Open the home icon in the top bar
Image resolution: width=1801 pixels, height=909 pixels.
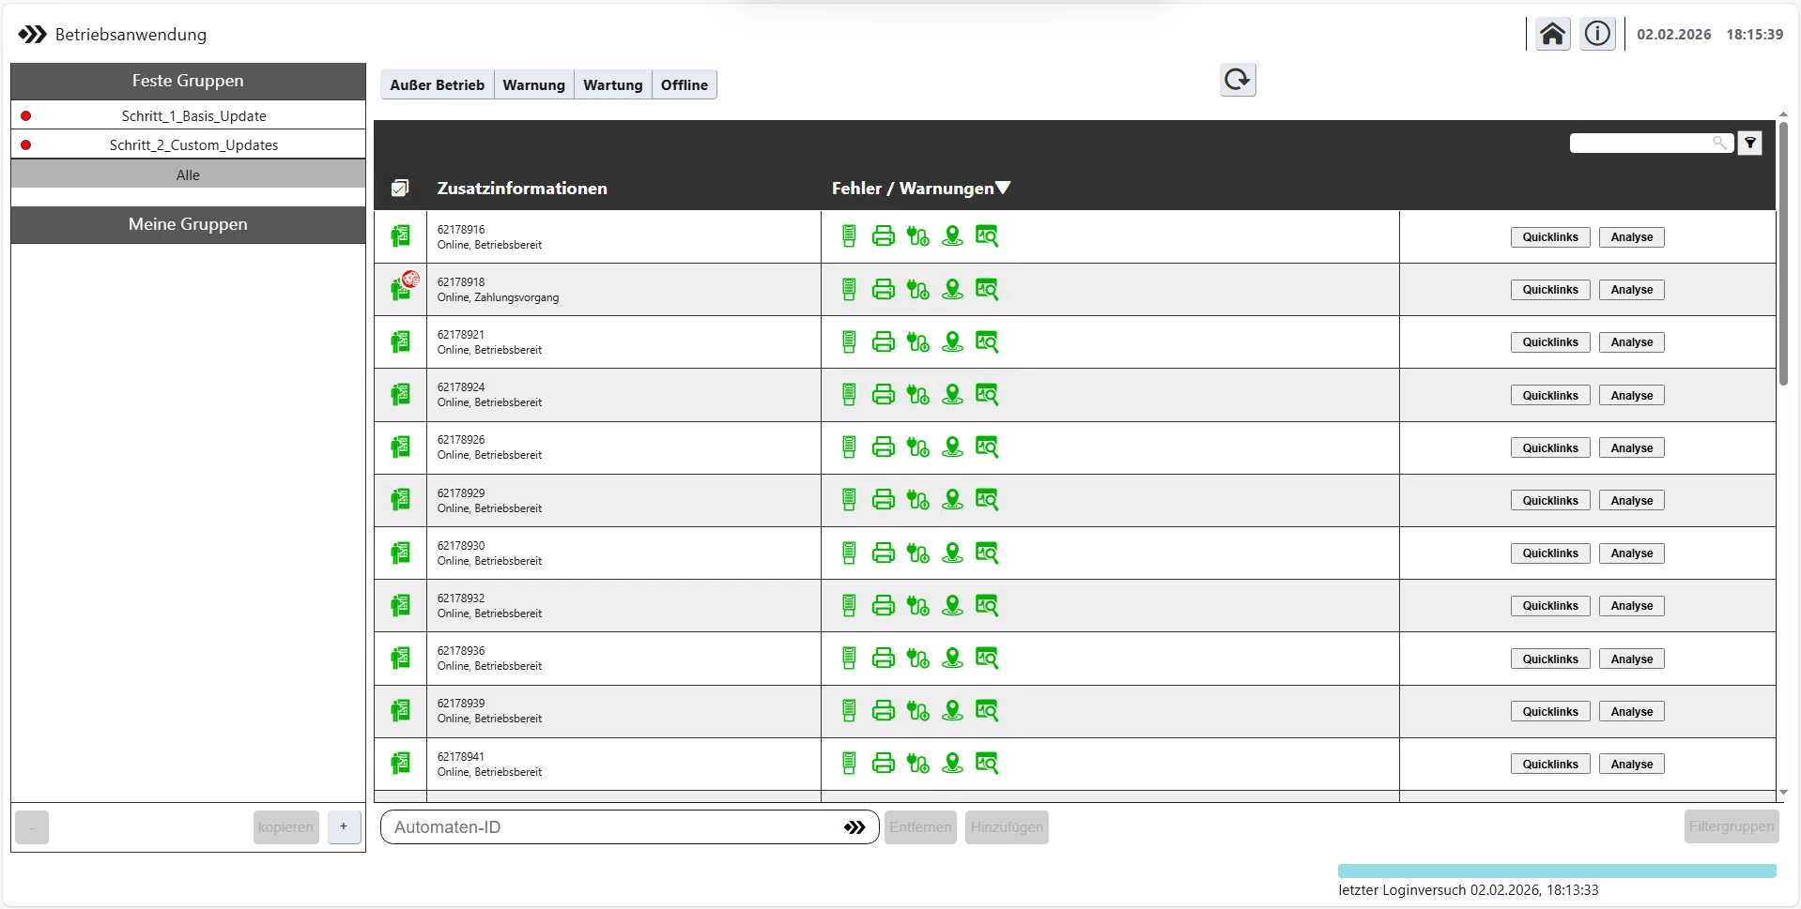pos(1553,34)
